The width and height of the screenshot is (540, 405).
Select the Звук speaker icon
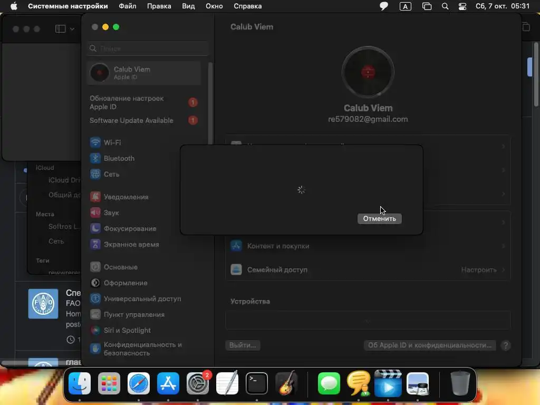(x=95, y=213)
